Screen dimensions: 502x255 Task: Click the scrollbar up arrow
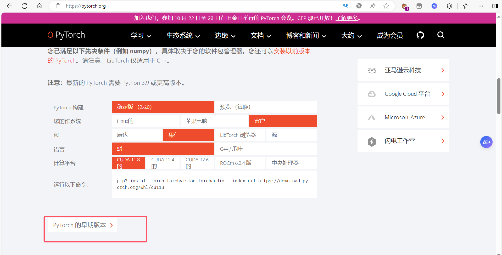coord(499,16)
